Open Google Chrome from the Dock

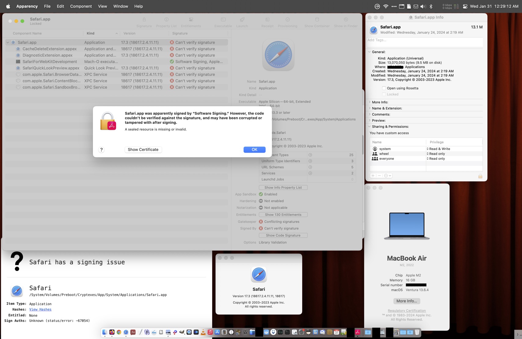(119, 332)
